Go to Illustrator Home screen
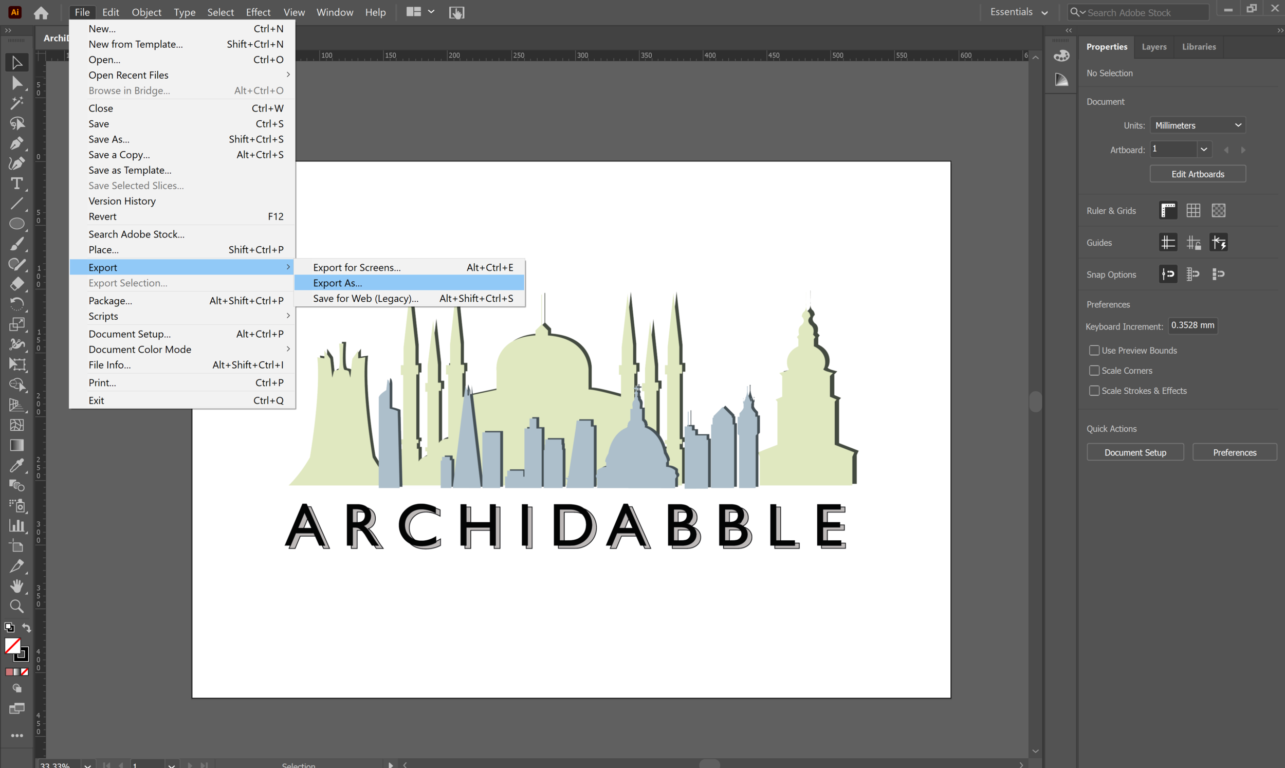Screen dimensions: 1285x768 pos(41,12)
